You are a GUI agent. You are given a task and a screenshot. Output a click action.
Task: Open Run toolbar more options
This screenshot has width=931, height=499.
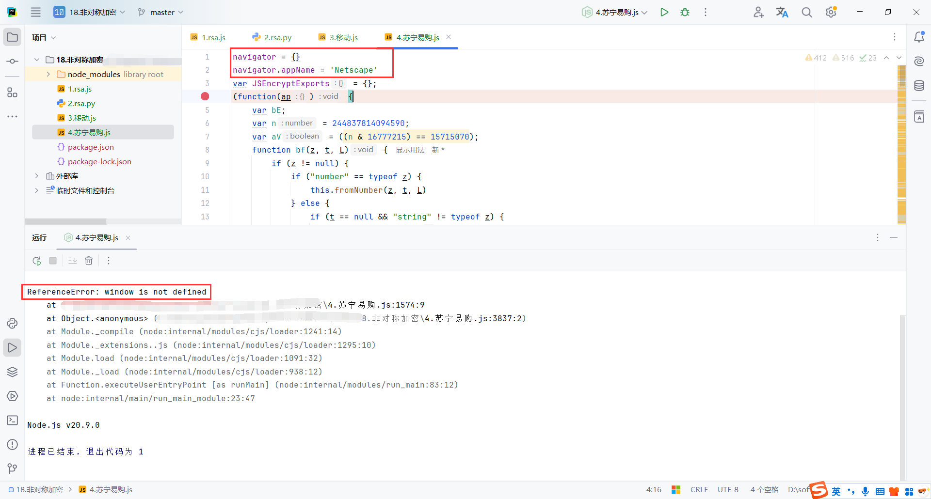click(109, 261)
